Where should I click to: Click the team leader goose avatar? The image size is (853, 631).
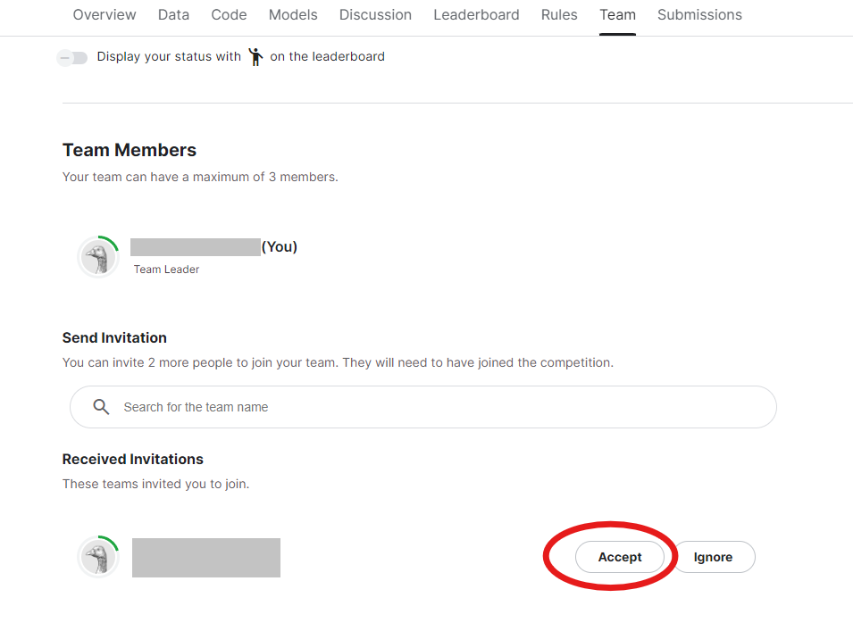[98, 257]
